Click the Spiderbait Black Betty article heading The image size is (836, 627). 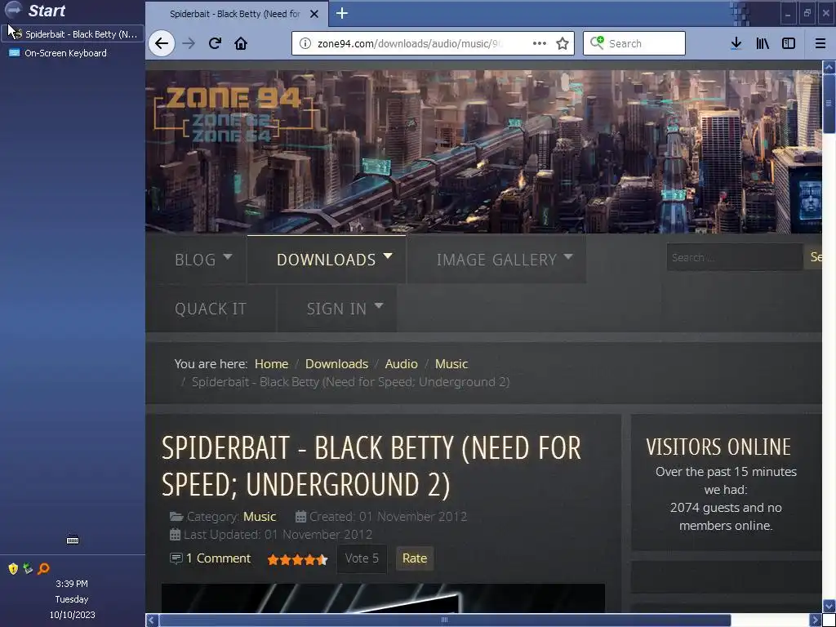tap(371, 466)
